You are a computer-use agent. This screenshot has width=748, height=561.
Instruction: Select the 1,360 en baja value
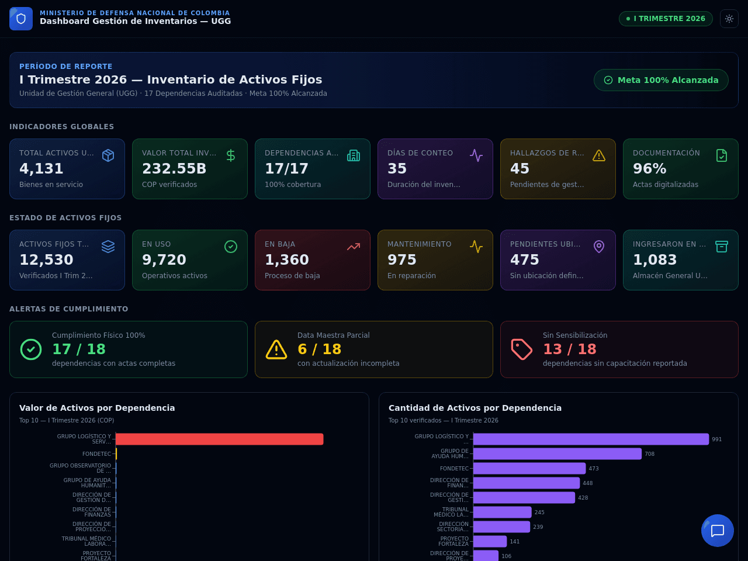[287, 260]
